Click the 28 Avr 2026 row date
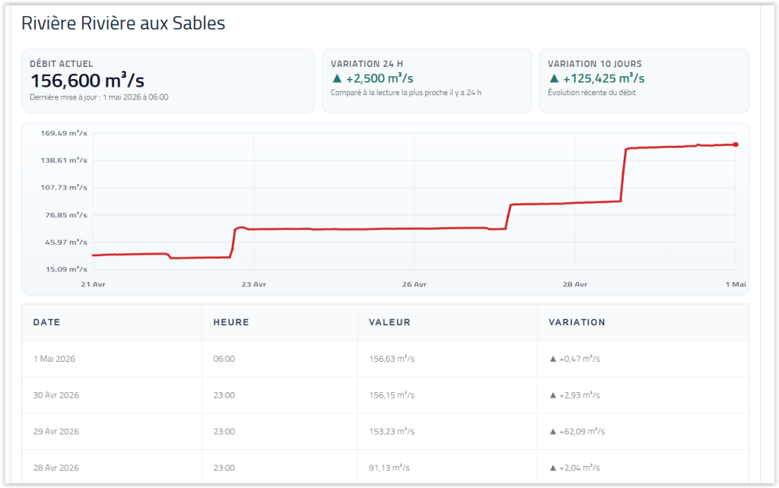Image resolution: width=779 pixels, height=488 pixels. 56,467
